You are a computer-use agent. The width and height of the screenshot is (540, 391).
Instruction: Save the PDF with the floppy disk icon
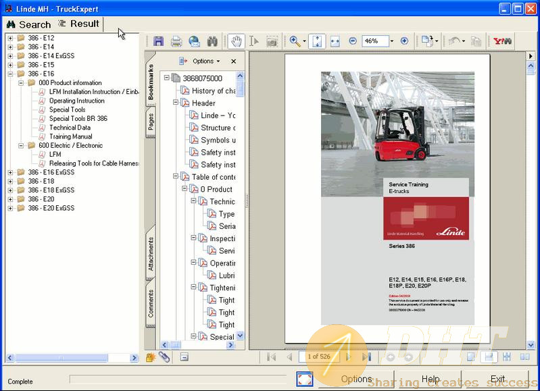point(158,41)
